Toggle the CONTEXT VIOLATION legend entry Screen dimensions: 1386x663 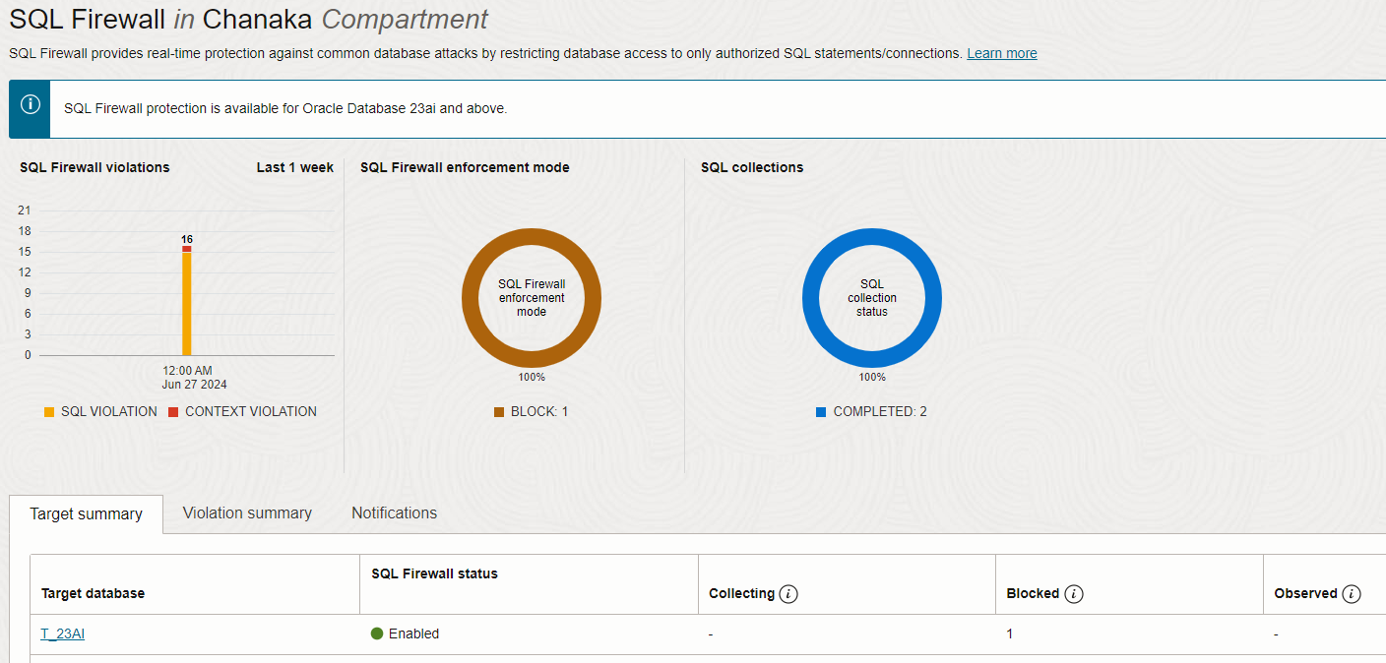[242, 411]
